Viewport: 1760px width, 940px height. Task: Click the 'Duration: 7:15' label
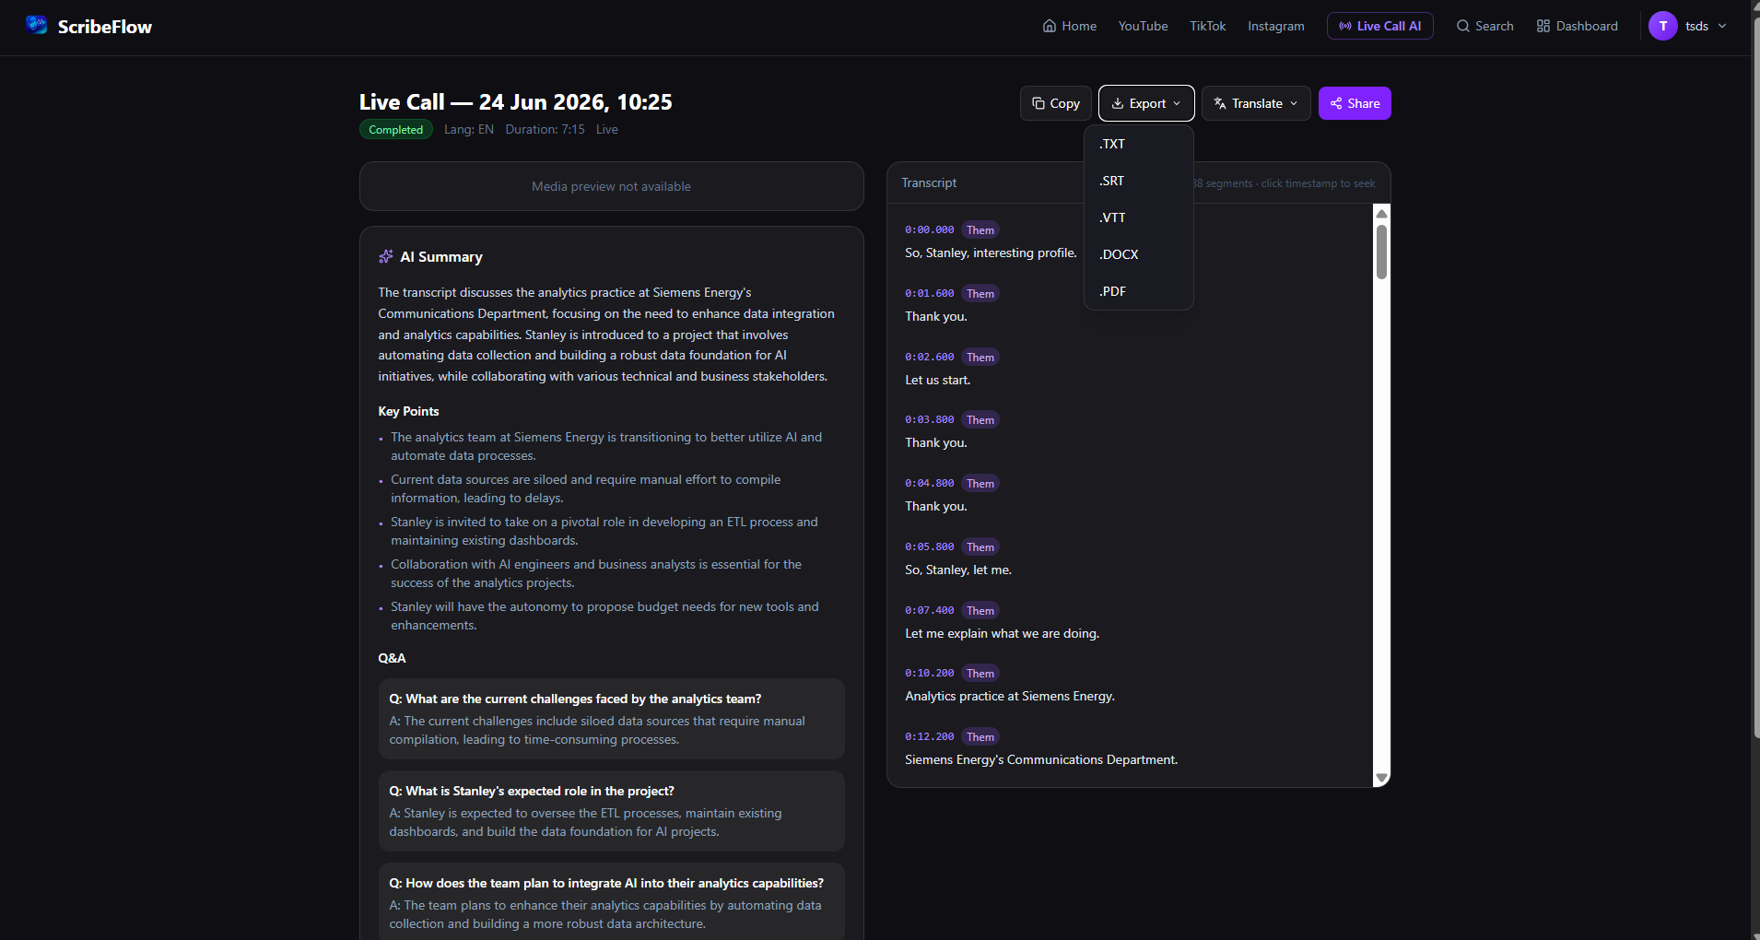pos(545,130)
